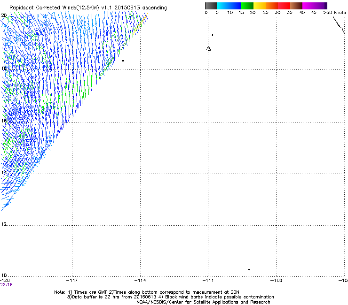Click the 'Data buffer is 22 hrs' note
This screenshot has height=305, width=348.
[x=111, y=297]
